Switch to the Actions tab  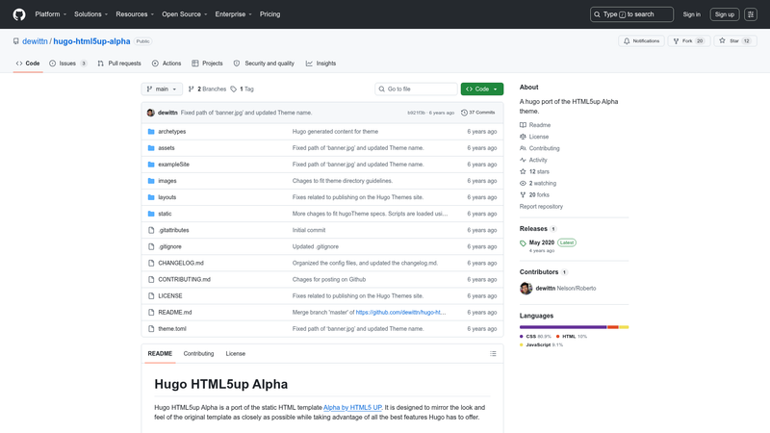tap(167, 64)
